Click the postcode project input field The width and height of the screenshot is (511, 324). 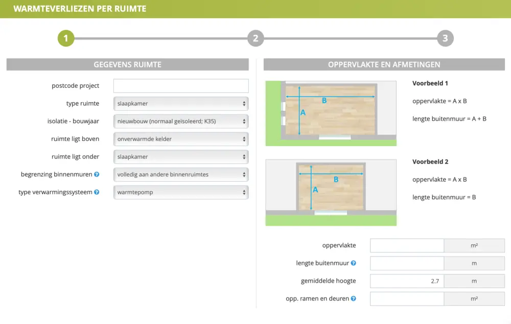click(x=180, y=86)
